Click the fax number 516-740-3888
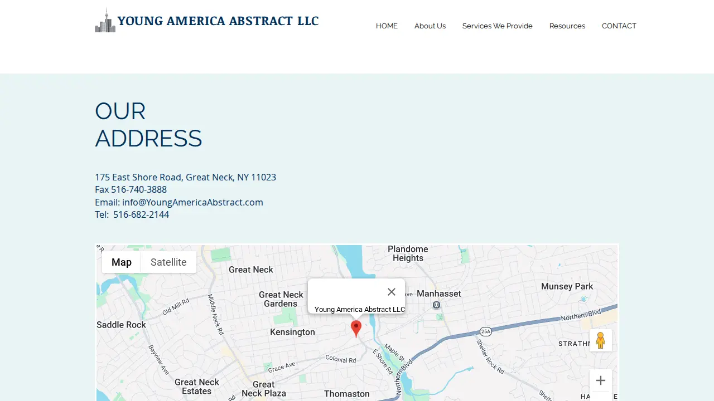Screen dimensions: 714x401 139,189
